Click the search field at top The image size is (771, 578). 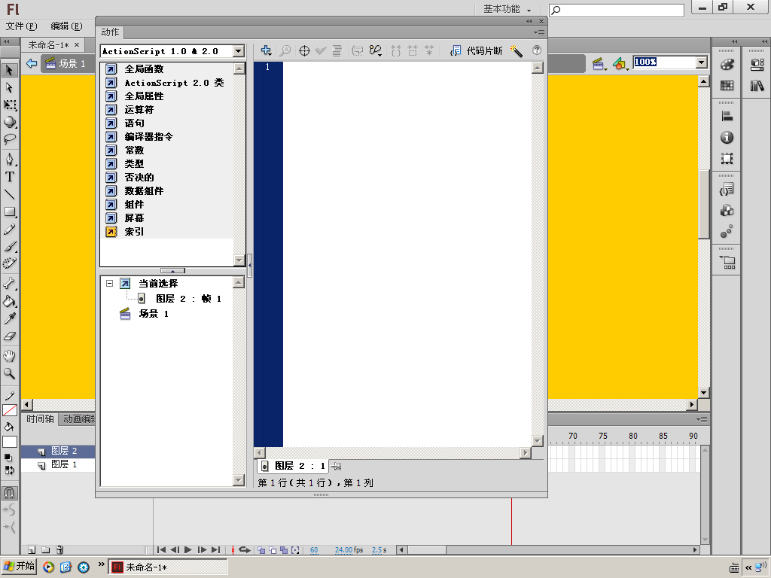617,10
